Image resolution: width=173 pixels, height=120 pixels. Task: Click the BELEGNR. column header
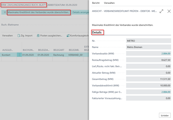(74, 50)
